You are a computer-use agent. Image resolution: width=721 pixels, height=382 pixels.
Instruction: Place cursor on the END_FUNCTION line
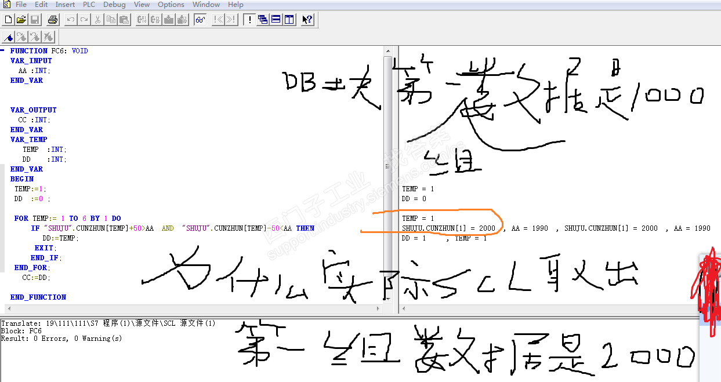coord(38,297)
